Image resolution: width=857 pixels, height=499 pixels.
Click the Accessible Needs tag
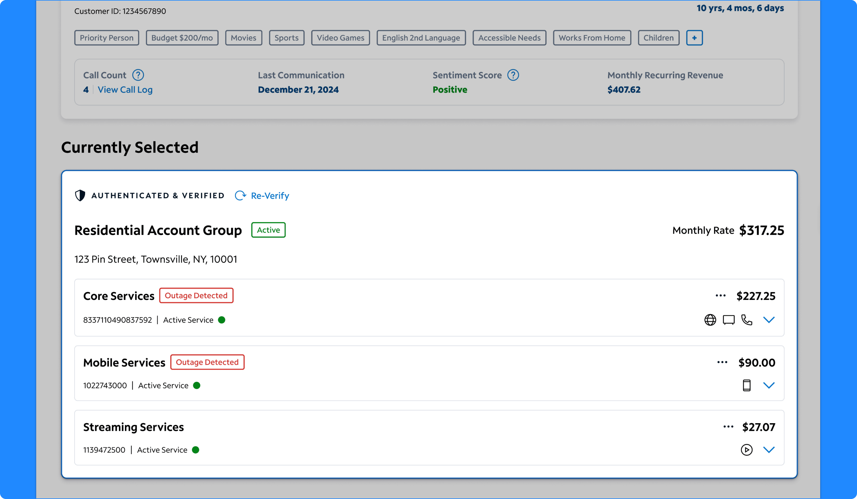[x=509, y=38]
